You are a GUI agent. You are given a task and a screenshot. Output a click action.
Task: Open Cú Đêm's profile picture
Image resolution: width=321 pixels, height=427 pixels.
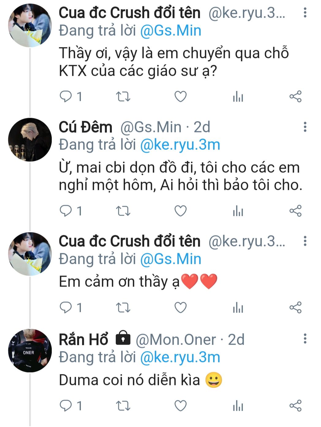30,140
